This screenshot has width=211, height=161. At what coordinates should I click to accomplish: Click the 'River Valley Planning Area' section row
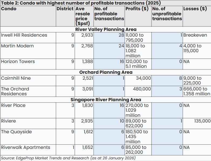[106, 29]
